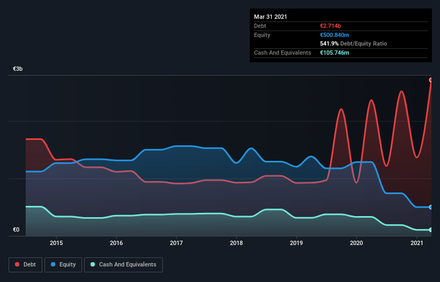Click the €105.746m cash value
Image resolution: width=440 pixels, height=282 pixels.
(x=334, y=53)
